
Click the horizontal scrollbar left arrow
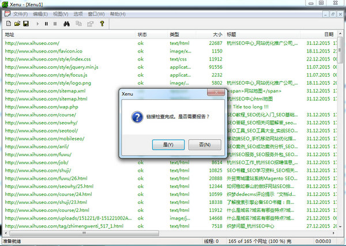point(6,233)
